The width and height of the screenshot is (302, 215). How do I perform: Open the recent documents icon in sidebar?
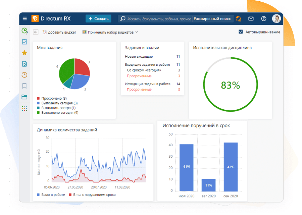click(24, 64)
